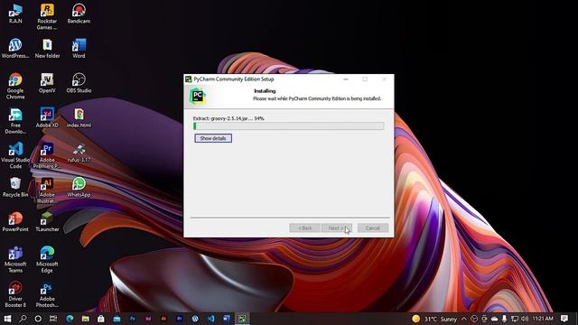Screen dimensions: 578x325
Task: Open the volume speaker tray icon
Action: 525,319
